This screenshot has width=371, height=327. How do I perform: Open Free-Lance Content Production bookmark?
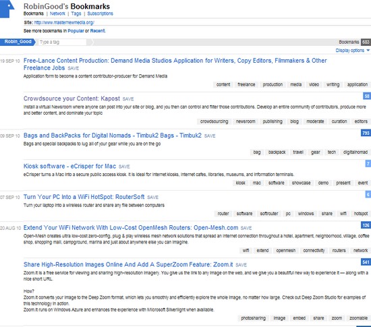click(x=175, y=64)
